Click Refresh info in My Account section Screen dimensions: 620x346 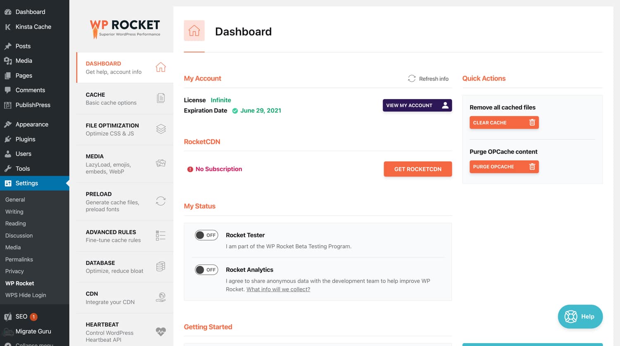(x=428, y=79)
